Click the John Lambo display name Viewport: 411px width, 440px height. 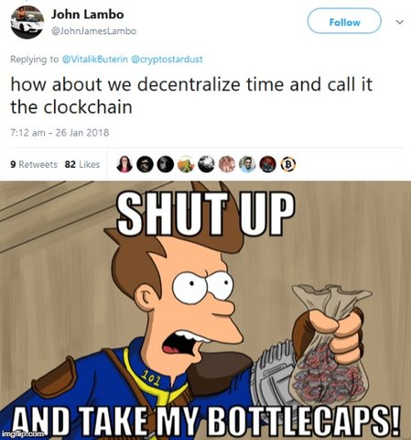pos(87,15)
